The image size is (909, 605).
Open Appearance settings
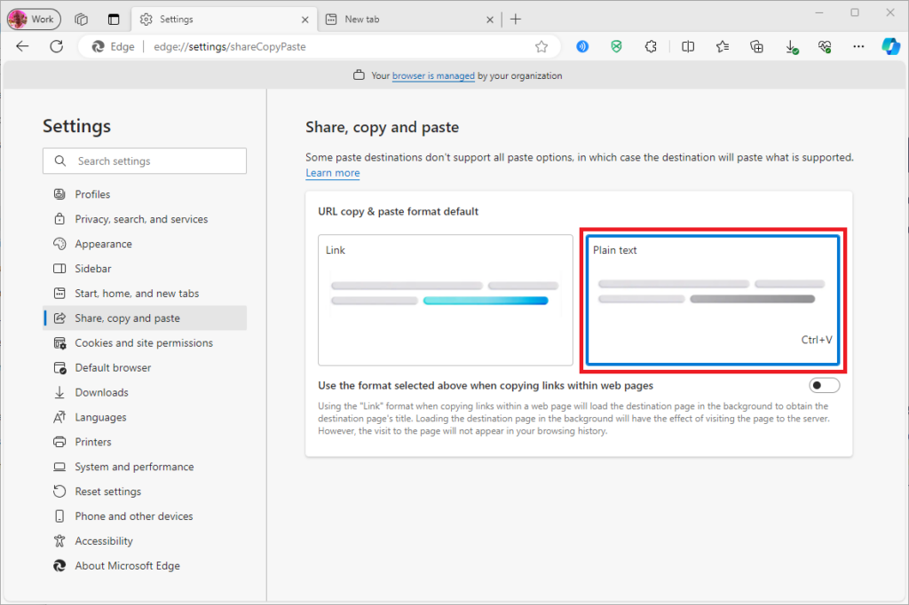(x=145, y=244)
